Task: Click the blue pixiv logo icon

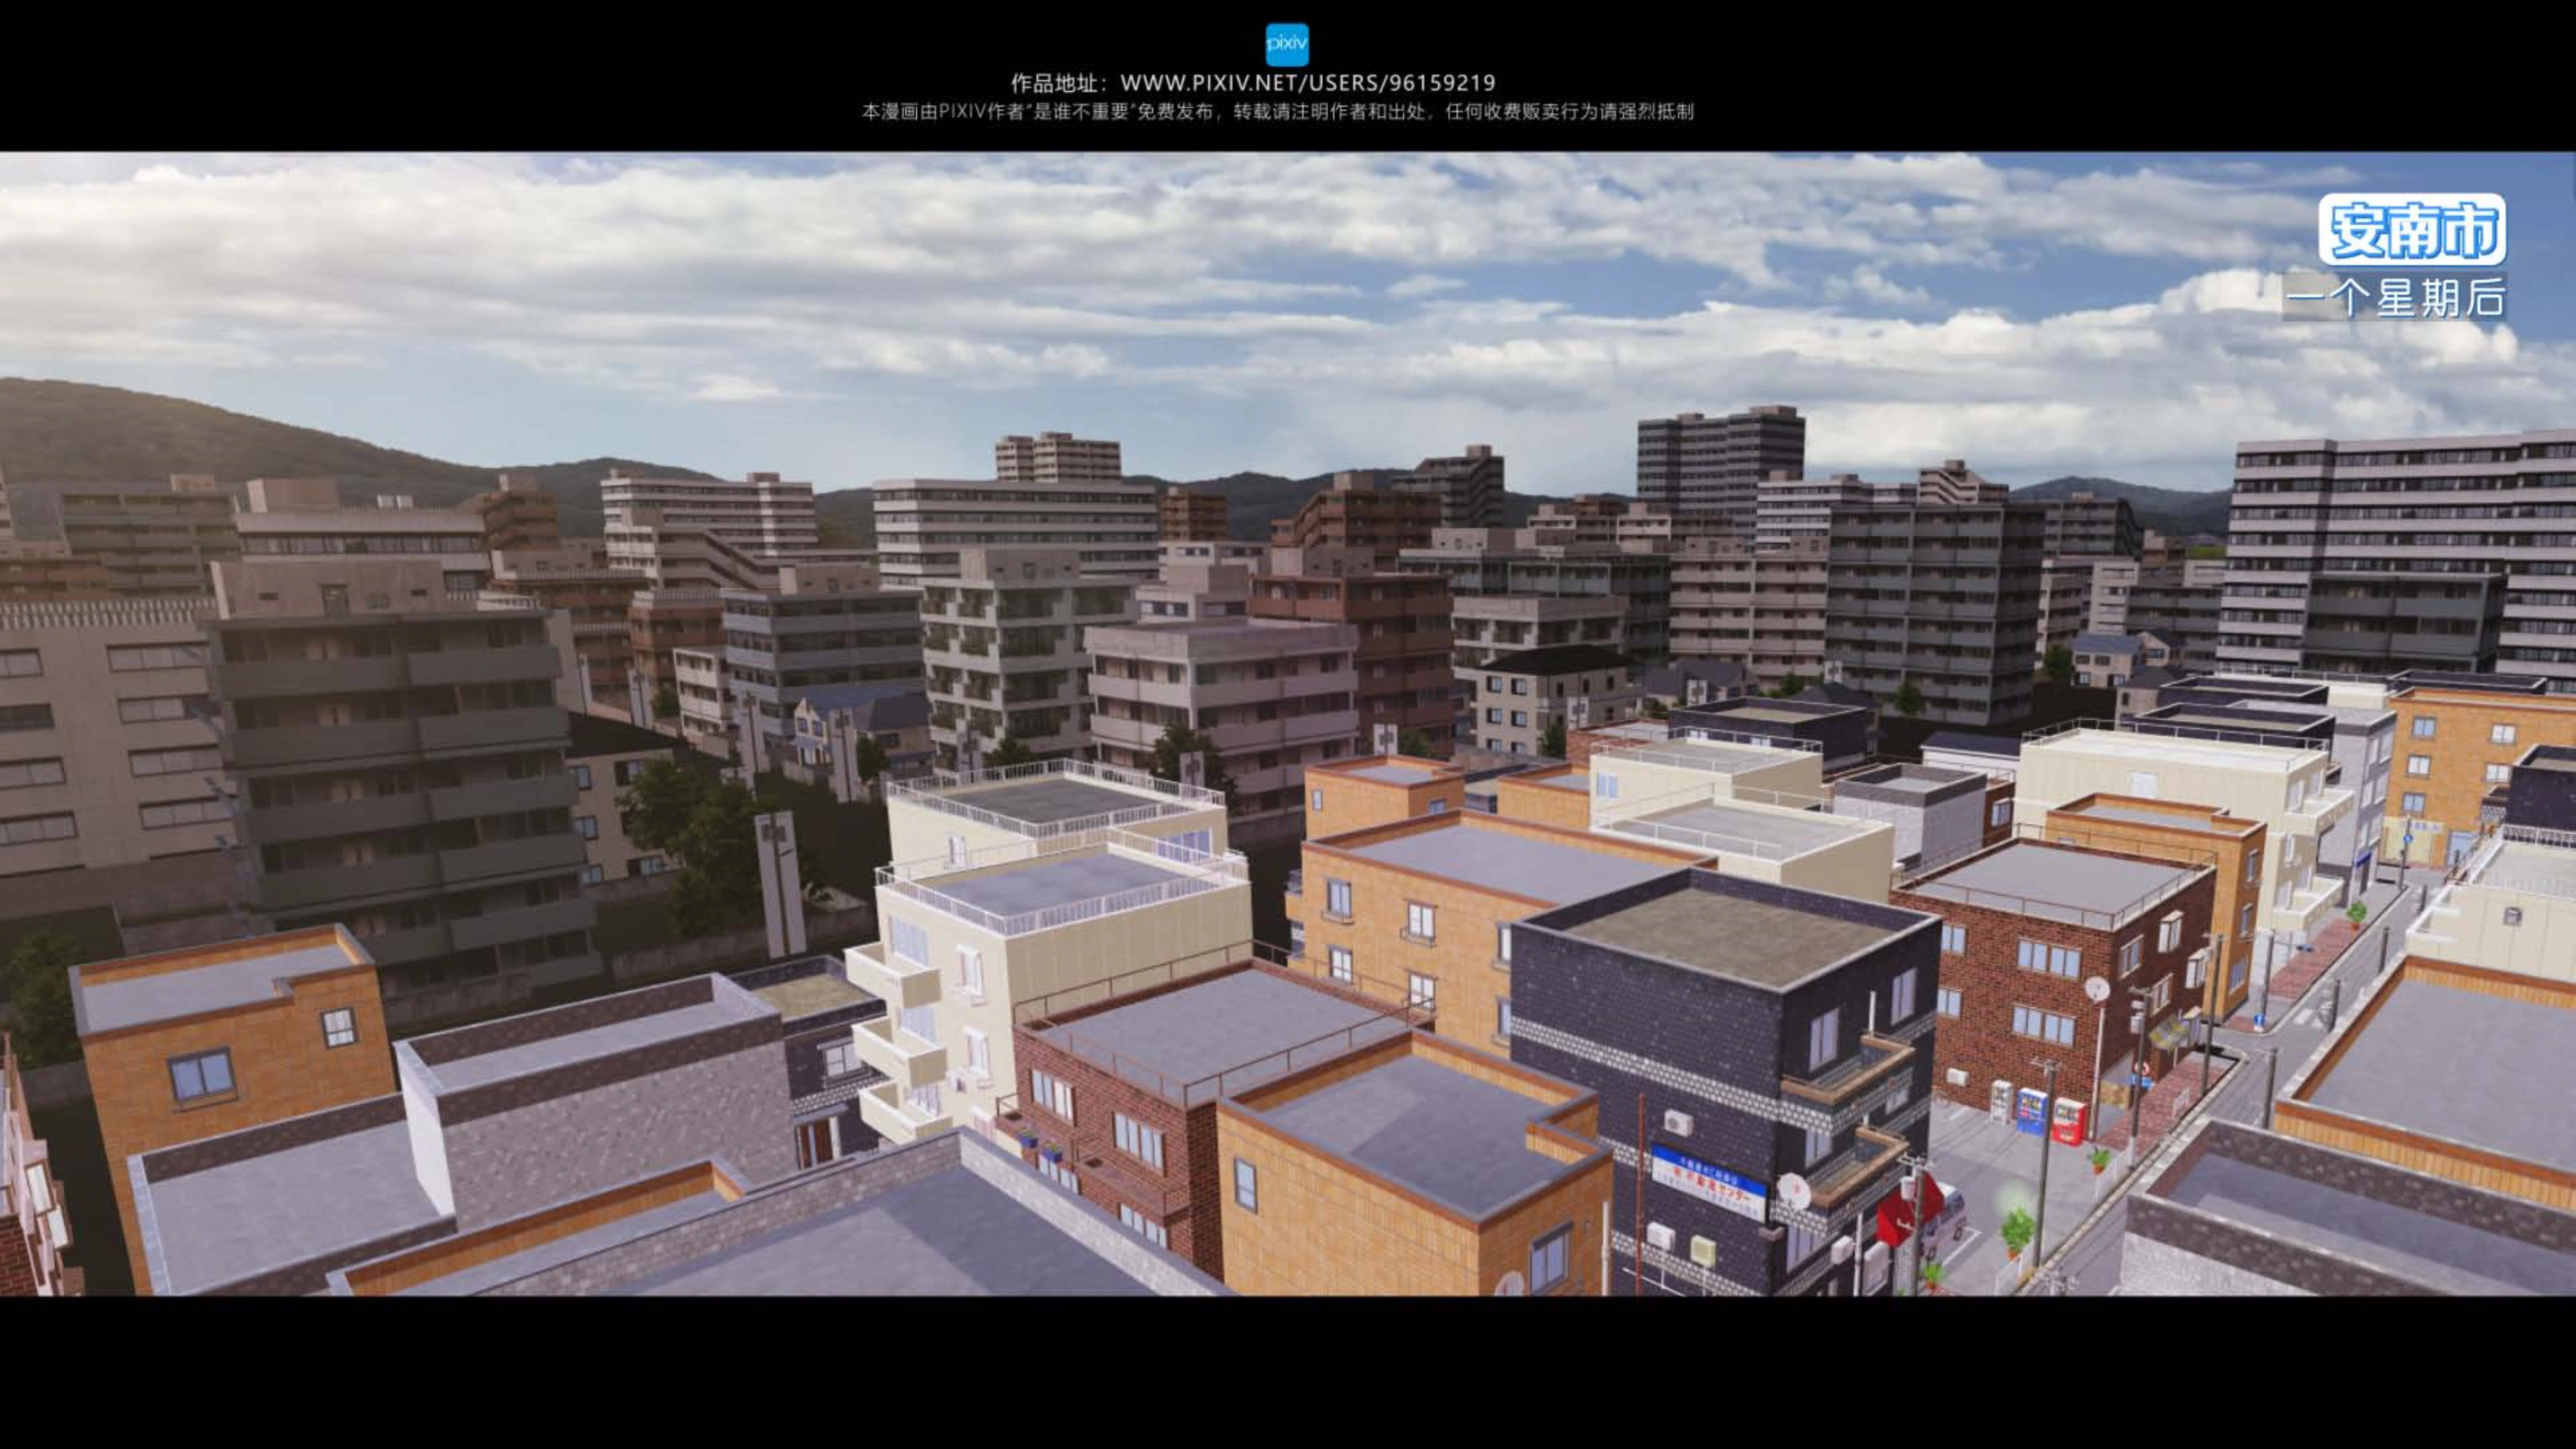Action: point(1287,45)
